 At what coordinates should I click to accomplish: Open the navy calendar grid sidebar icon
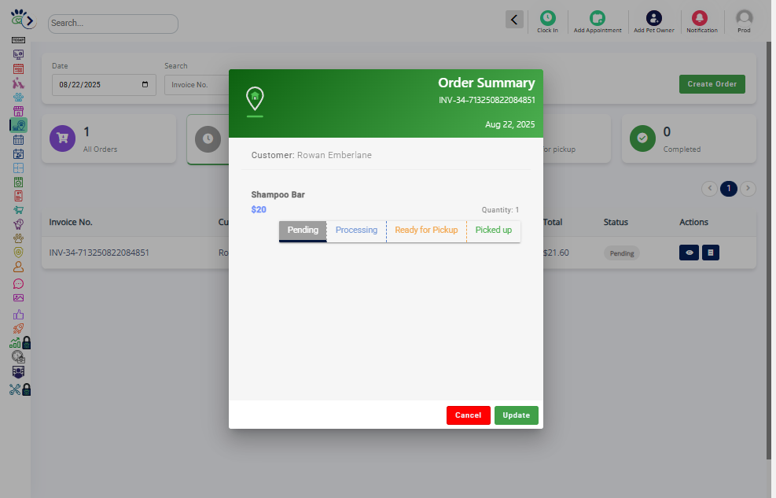(18, 139)
